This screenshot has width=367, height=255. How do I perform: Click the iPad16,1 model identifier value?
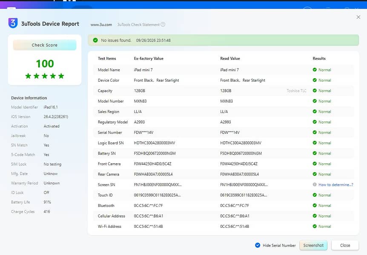(51, 107)
